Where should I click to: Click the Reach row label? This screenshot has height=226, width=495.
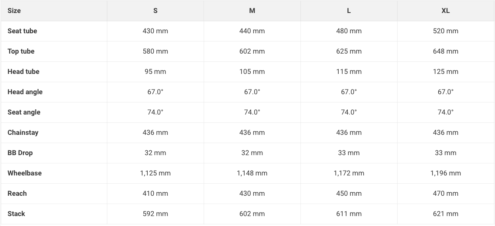(17, 194)
